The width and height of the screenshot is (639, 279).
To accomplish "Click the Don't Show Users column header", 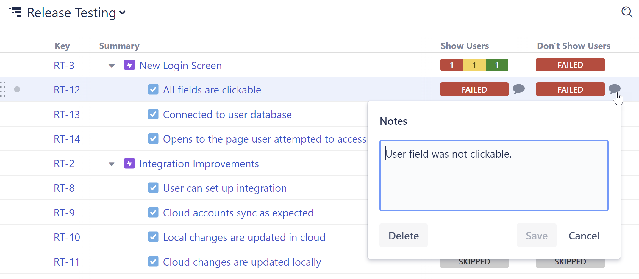I will (573, 46).
